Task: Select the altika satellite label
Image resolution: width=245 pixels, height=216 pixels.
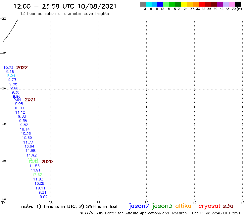Action: coord(183,206)
